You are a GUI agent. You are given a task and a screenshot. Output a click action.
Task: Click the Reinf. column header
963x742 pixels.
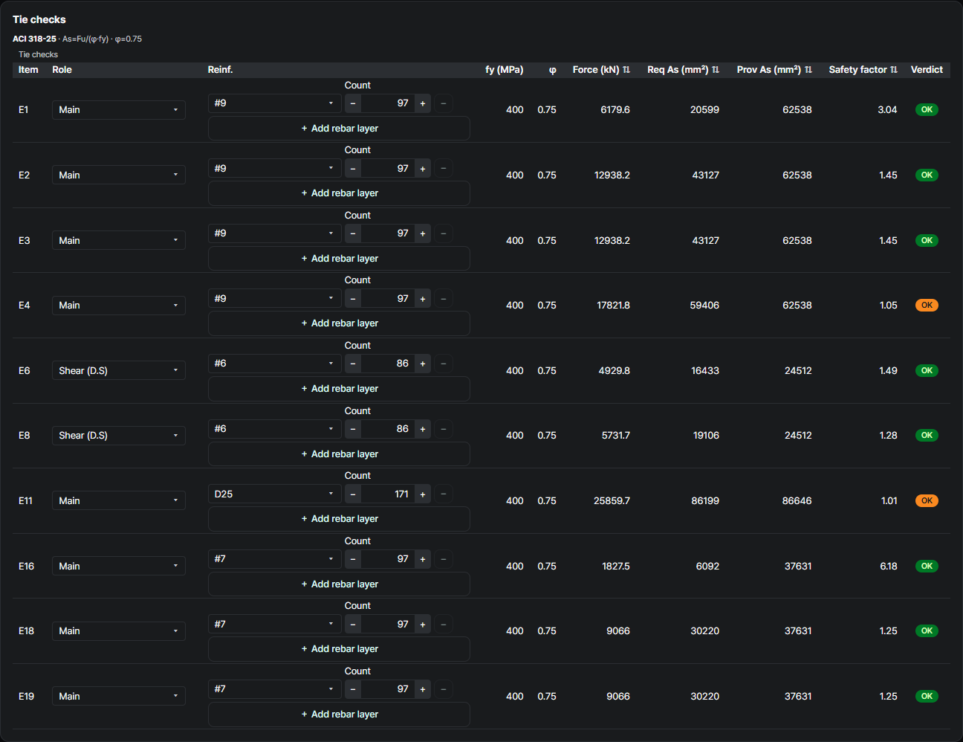221,70
